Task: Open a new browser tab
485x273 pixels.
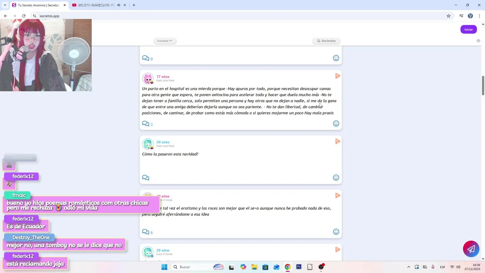Action: click(134, 5)
